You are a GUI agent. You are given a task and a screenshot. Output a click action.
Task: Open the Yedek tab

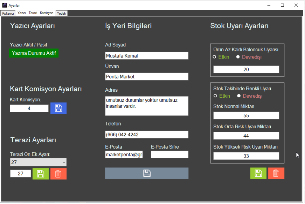(61, 13)
